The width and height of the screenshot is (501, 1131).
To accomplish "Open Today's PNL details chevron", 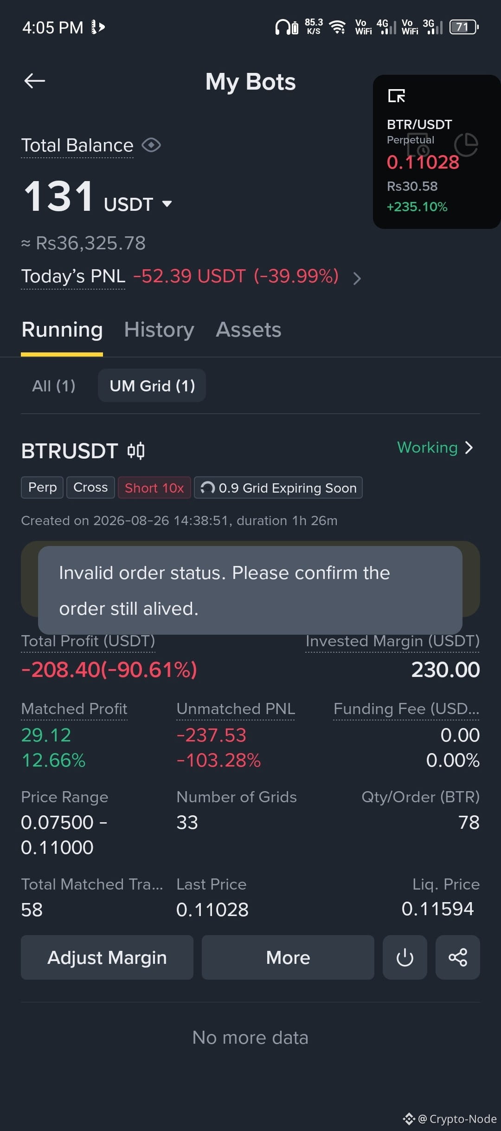I will pyautogui.click(x=357, y=278).
